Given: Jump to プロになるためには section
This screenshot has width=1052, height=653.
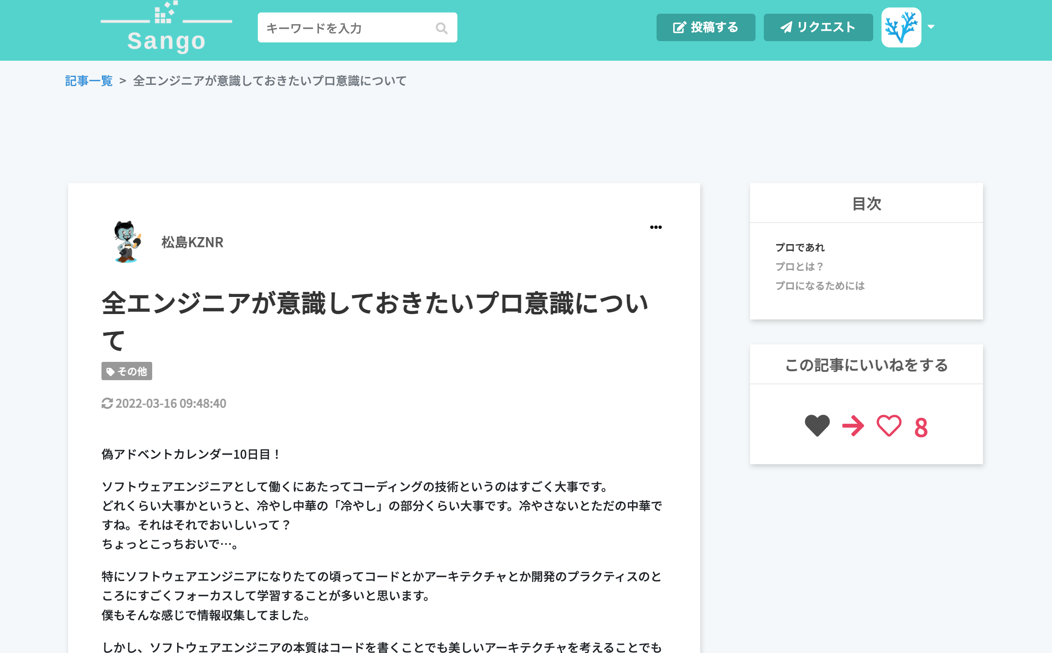Looking at the screenshot, I should [820, 285].
